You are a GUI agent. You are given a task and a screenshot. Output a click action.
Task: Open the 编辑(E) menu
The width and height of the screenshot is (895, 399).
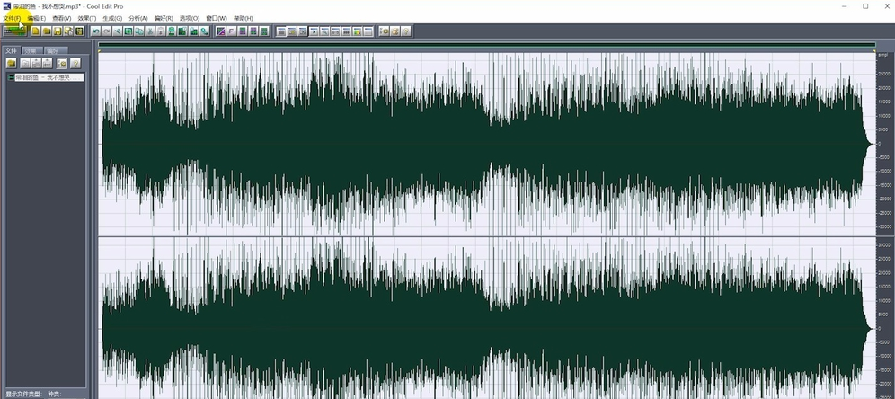[x=37, y=18]
